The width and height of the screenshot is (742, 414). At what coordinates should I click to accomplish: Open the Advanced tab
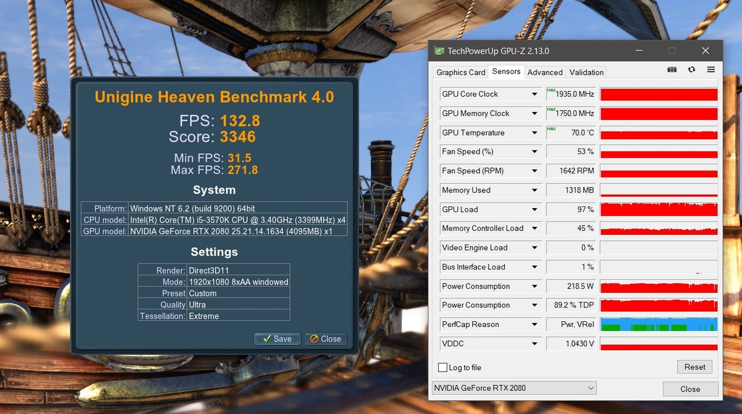545,72
